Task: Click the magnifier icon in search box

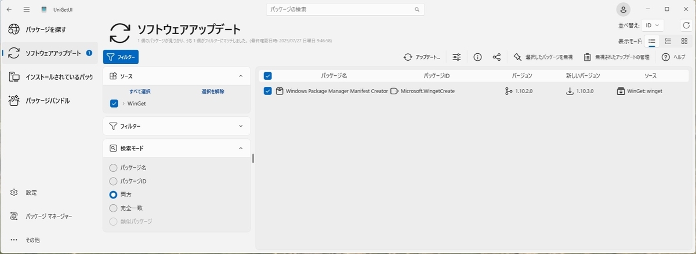Action: click(x=416, y=10)
